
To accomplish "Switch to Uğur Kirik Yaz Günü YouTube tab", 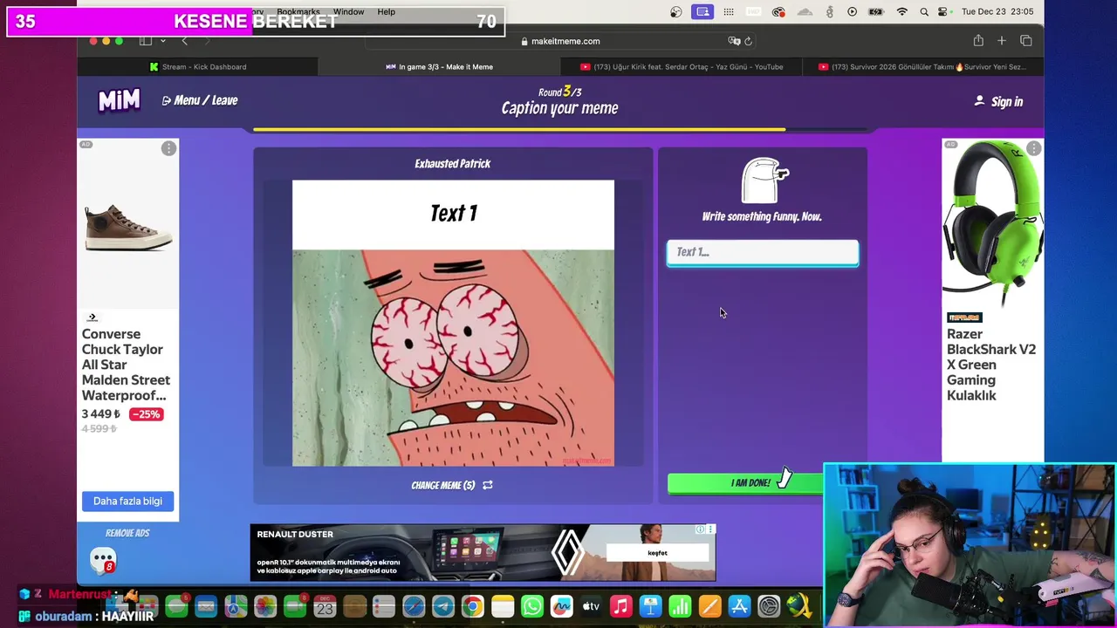I will pos(681,66).
